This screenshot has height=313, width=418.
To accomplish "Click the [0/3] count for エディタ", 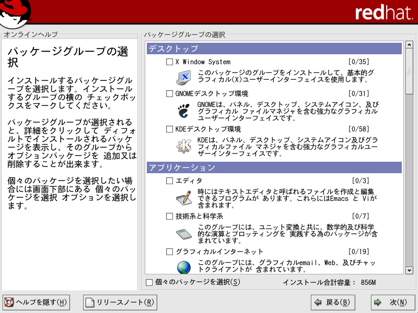I will 361,180.
